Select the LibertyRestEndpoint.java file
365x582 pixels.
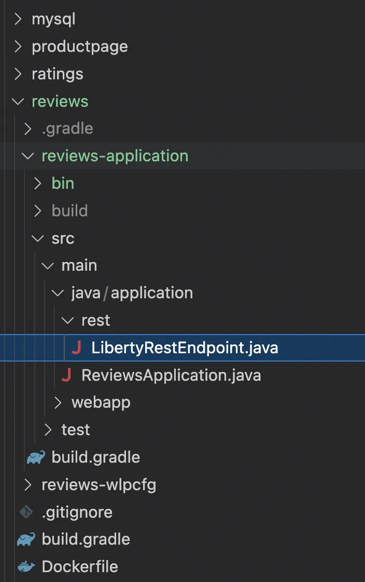click(185, 348)
